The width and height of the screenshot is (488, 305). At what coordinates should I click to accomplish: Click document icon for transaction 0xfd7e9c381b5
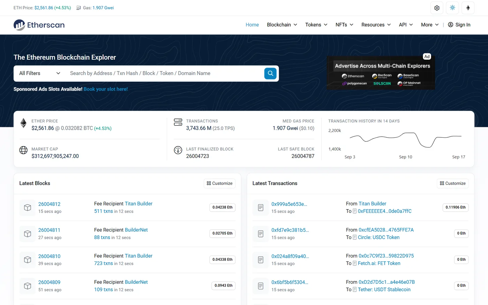pos(261,234)
